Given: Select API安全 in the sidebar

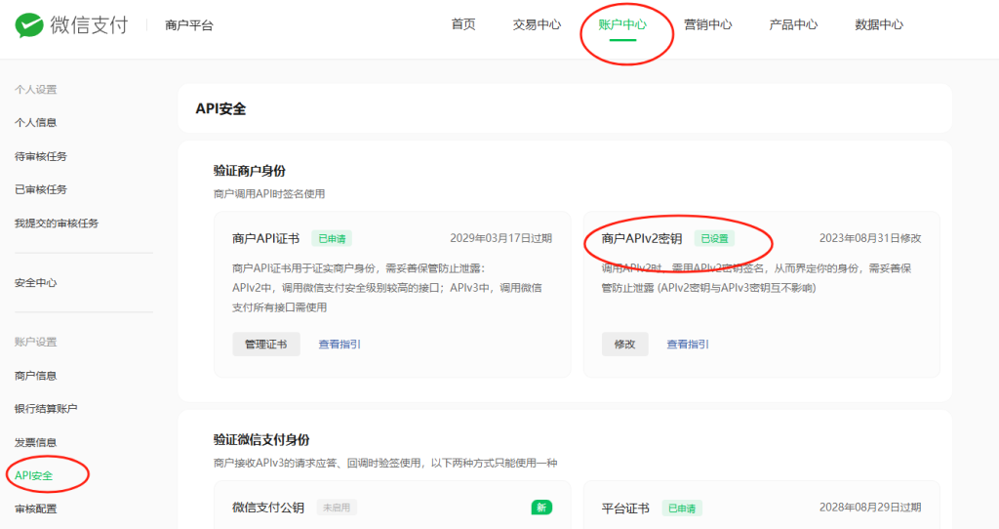Looking at the screenshot, I should click(x=34, y=475).
